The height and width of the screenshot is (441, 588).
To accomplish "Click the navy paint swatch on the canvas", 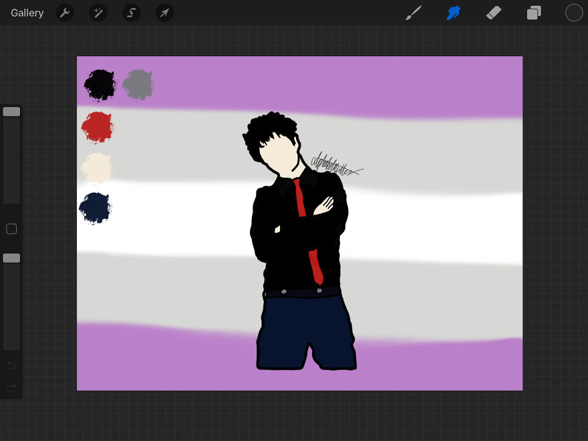I will (x=95, y=208).
